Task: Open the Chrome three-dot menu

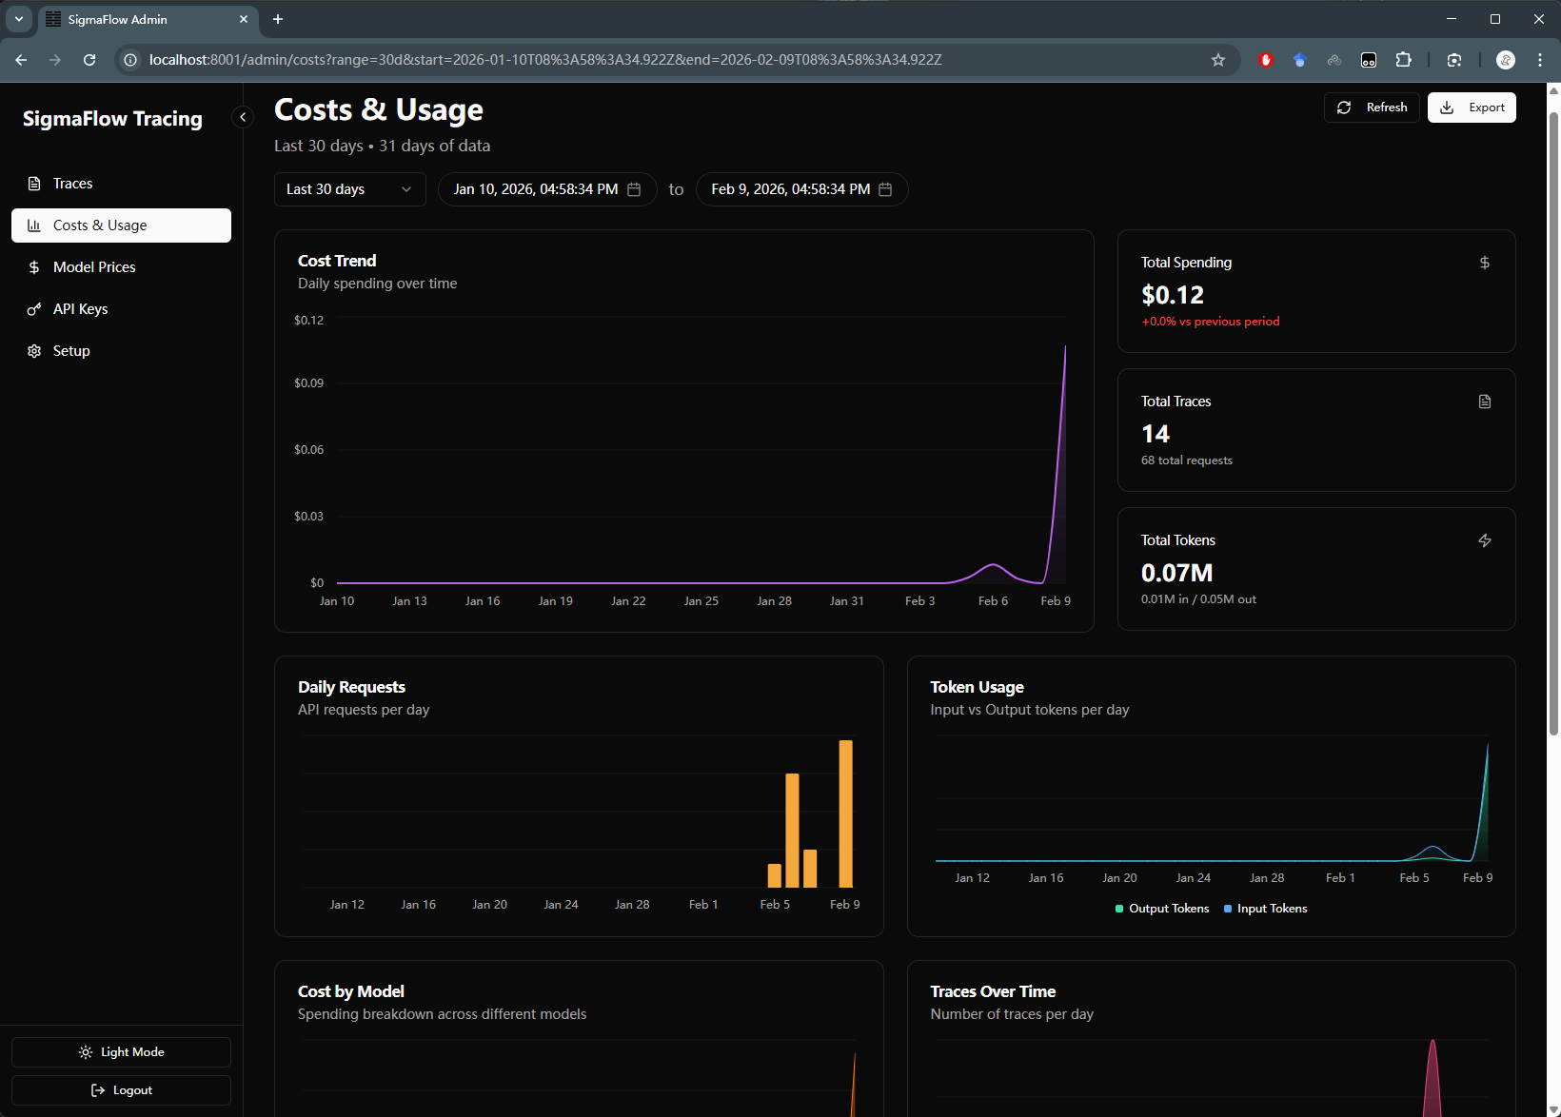Action: [x=1540, y=60]
